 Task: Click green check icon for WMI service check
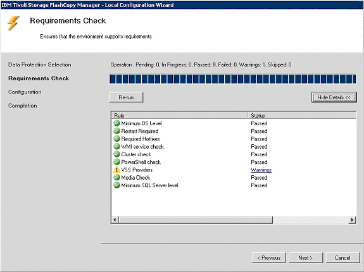pos(116,147)
